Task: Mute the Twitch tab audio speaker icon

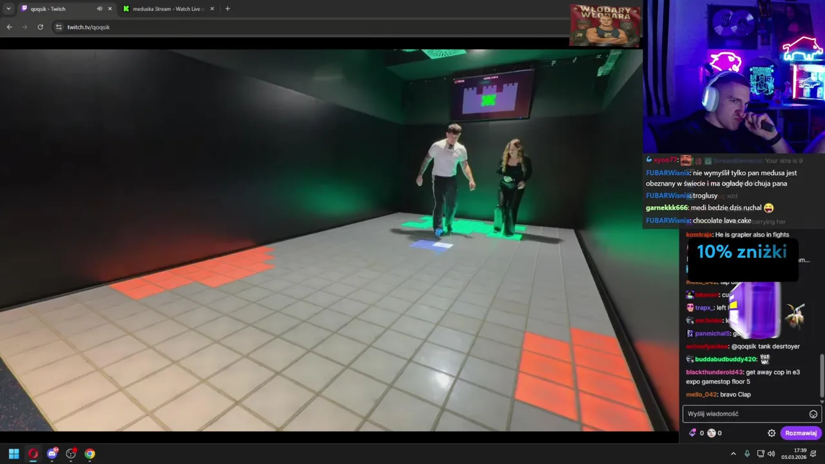Action: point(99,9)
